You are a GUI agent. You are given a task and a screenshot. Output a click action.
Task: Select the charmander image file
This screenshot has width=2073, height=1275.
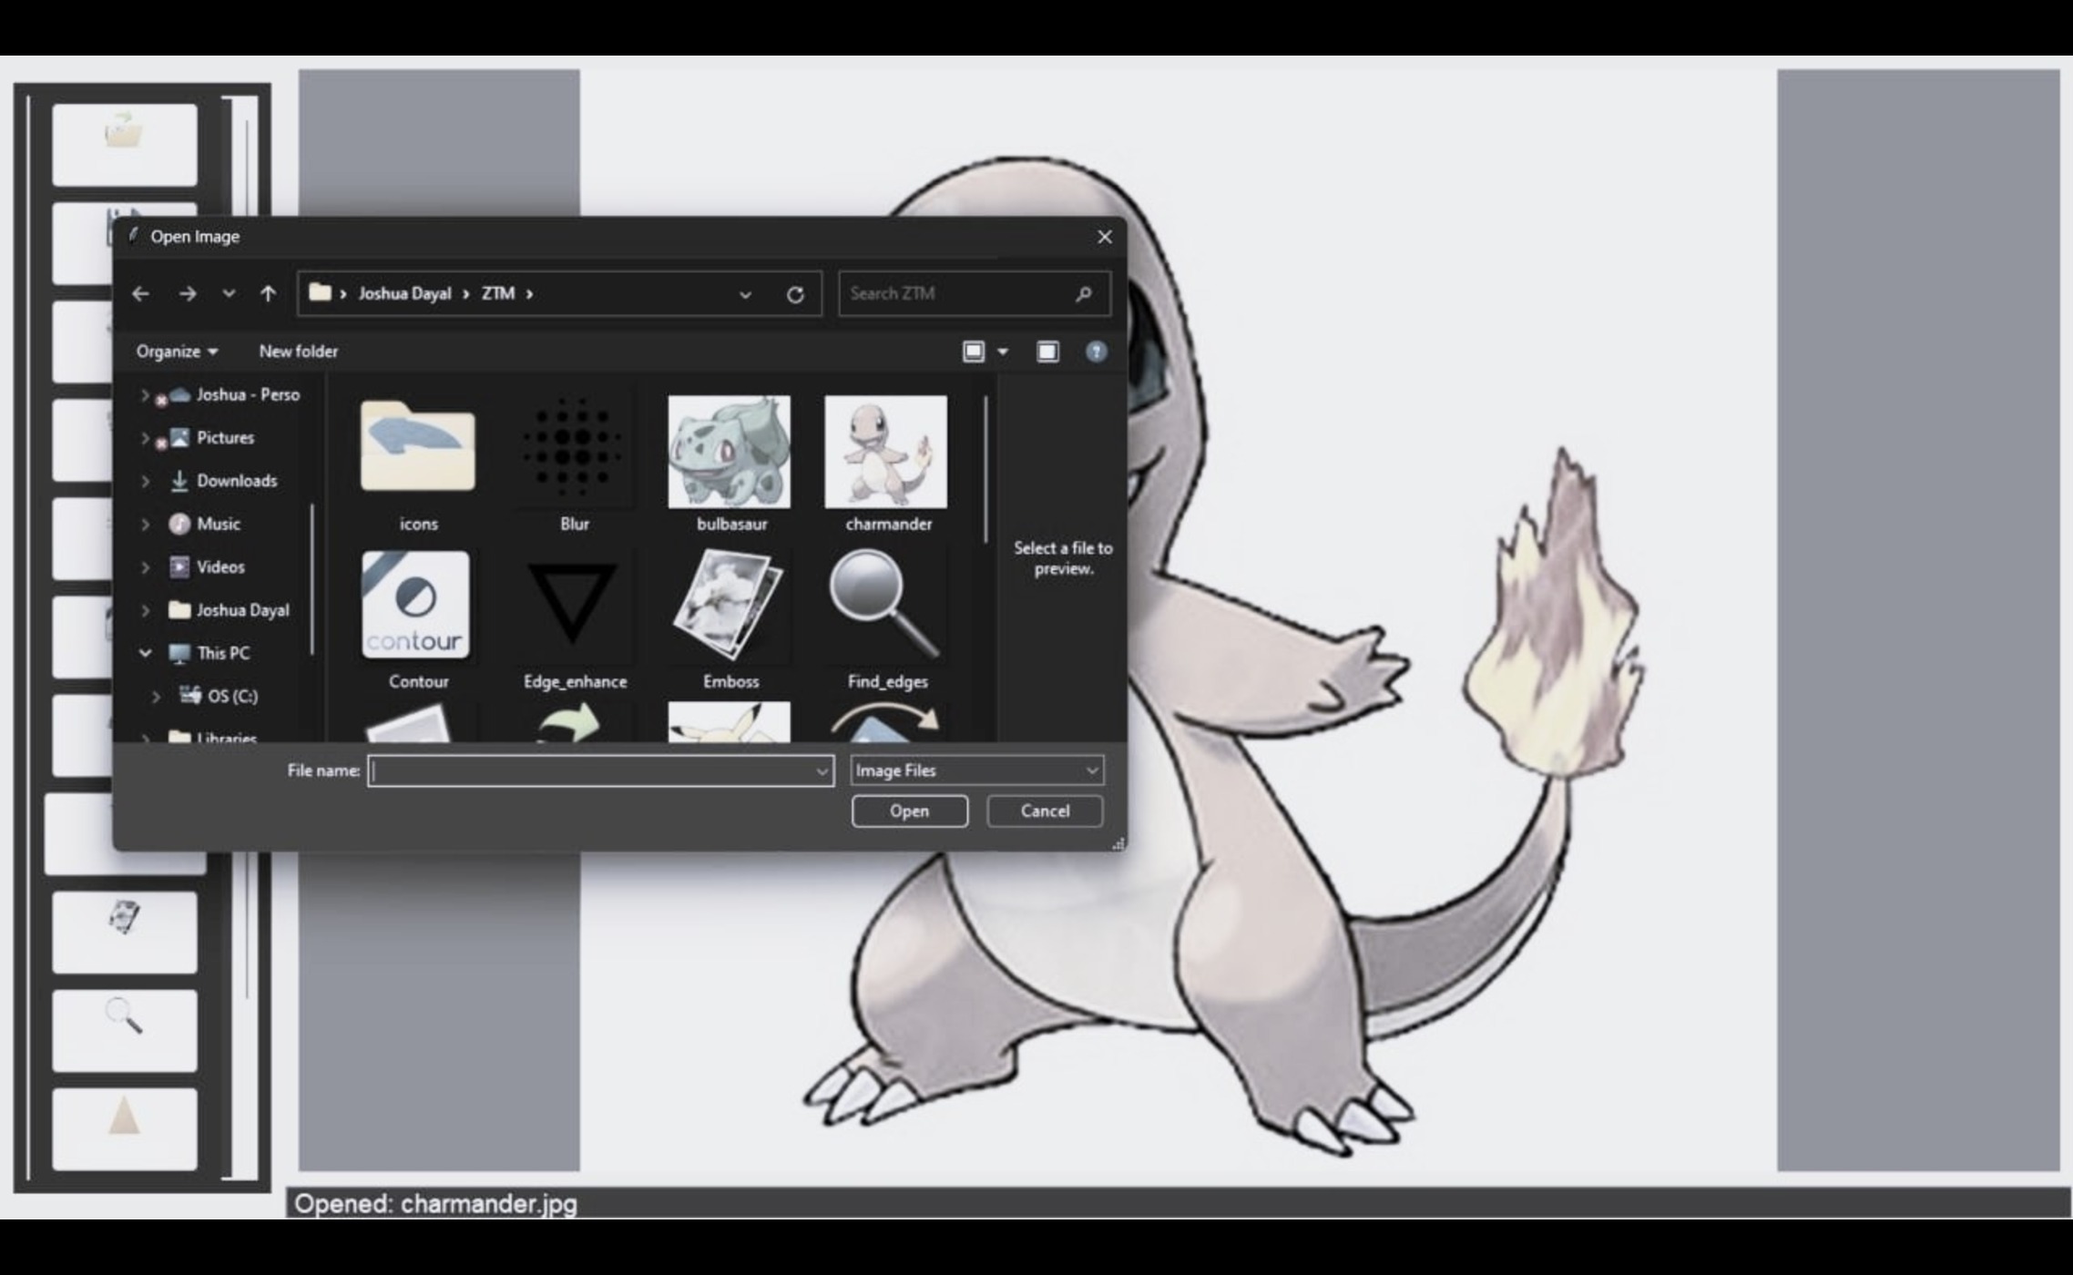point(887,463)
